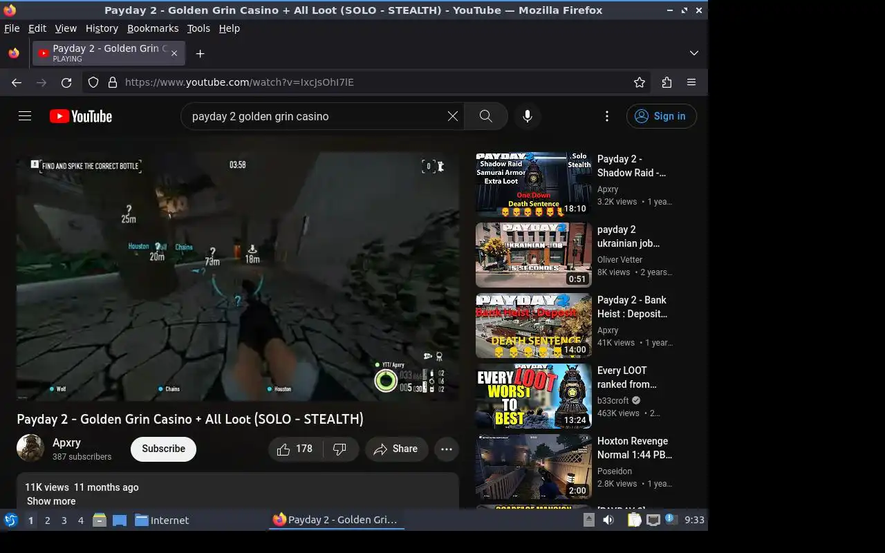Open Firefox application hamburger menu

691,82
